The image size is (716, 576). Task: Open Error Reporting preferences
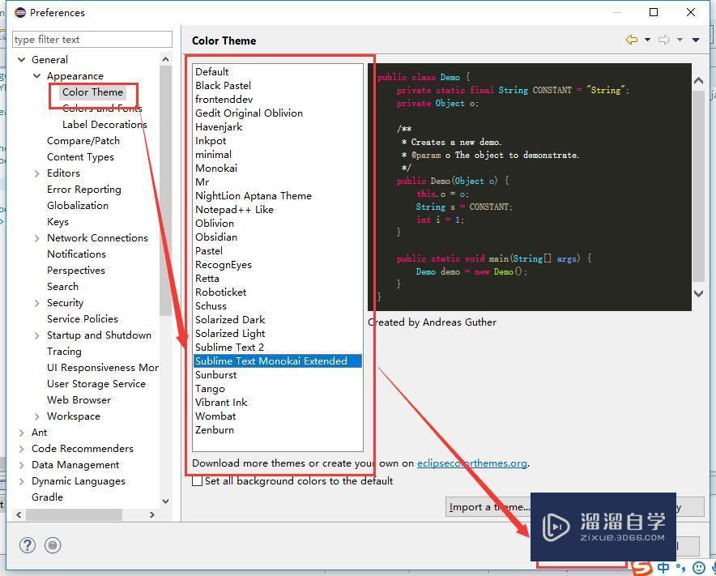tap(84, 189)
